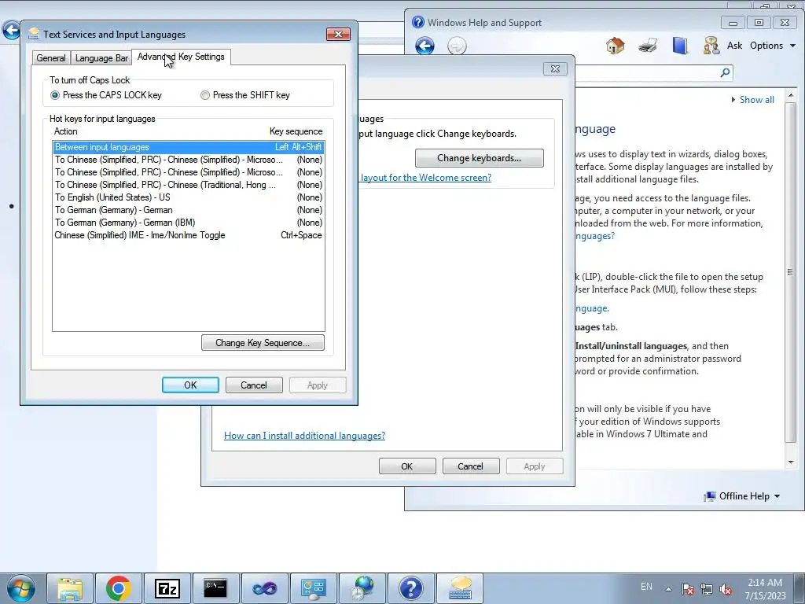Open Offline Help dropdown menu
805x604 pixels.
(x=742, y=496)
